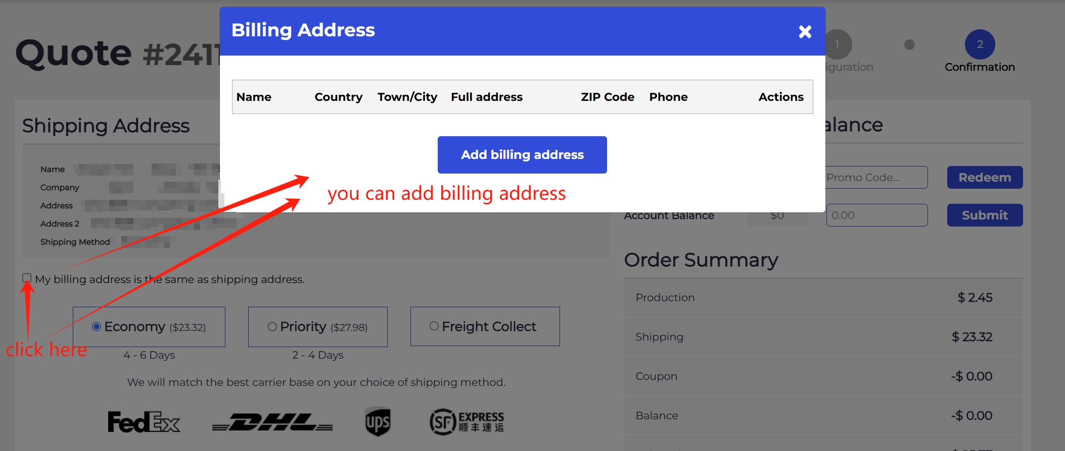Image resolution: width=1065 pixels, height=451 pixels.
Task: Click the Actions column header
Action: coord(780,97)
